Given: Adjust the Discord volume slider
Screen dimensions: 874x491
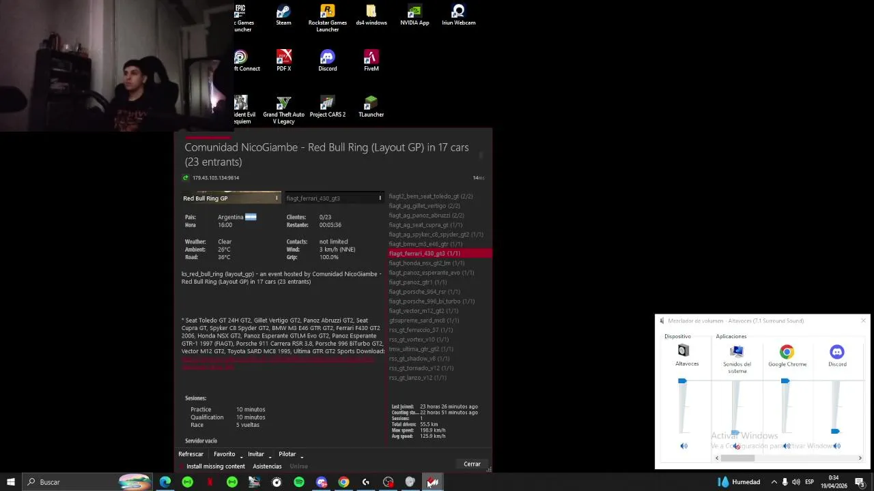Looking at the screenshot, I should point(835,431).
